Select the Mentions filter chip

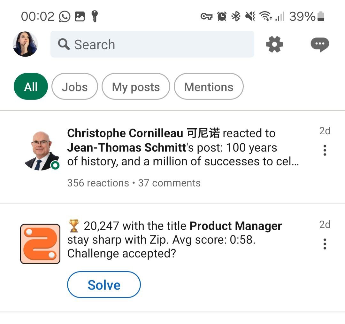209,87
